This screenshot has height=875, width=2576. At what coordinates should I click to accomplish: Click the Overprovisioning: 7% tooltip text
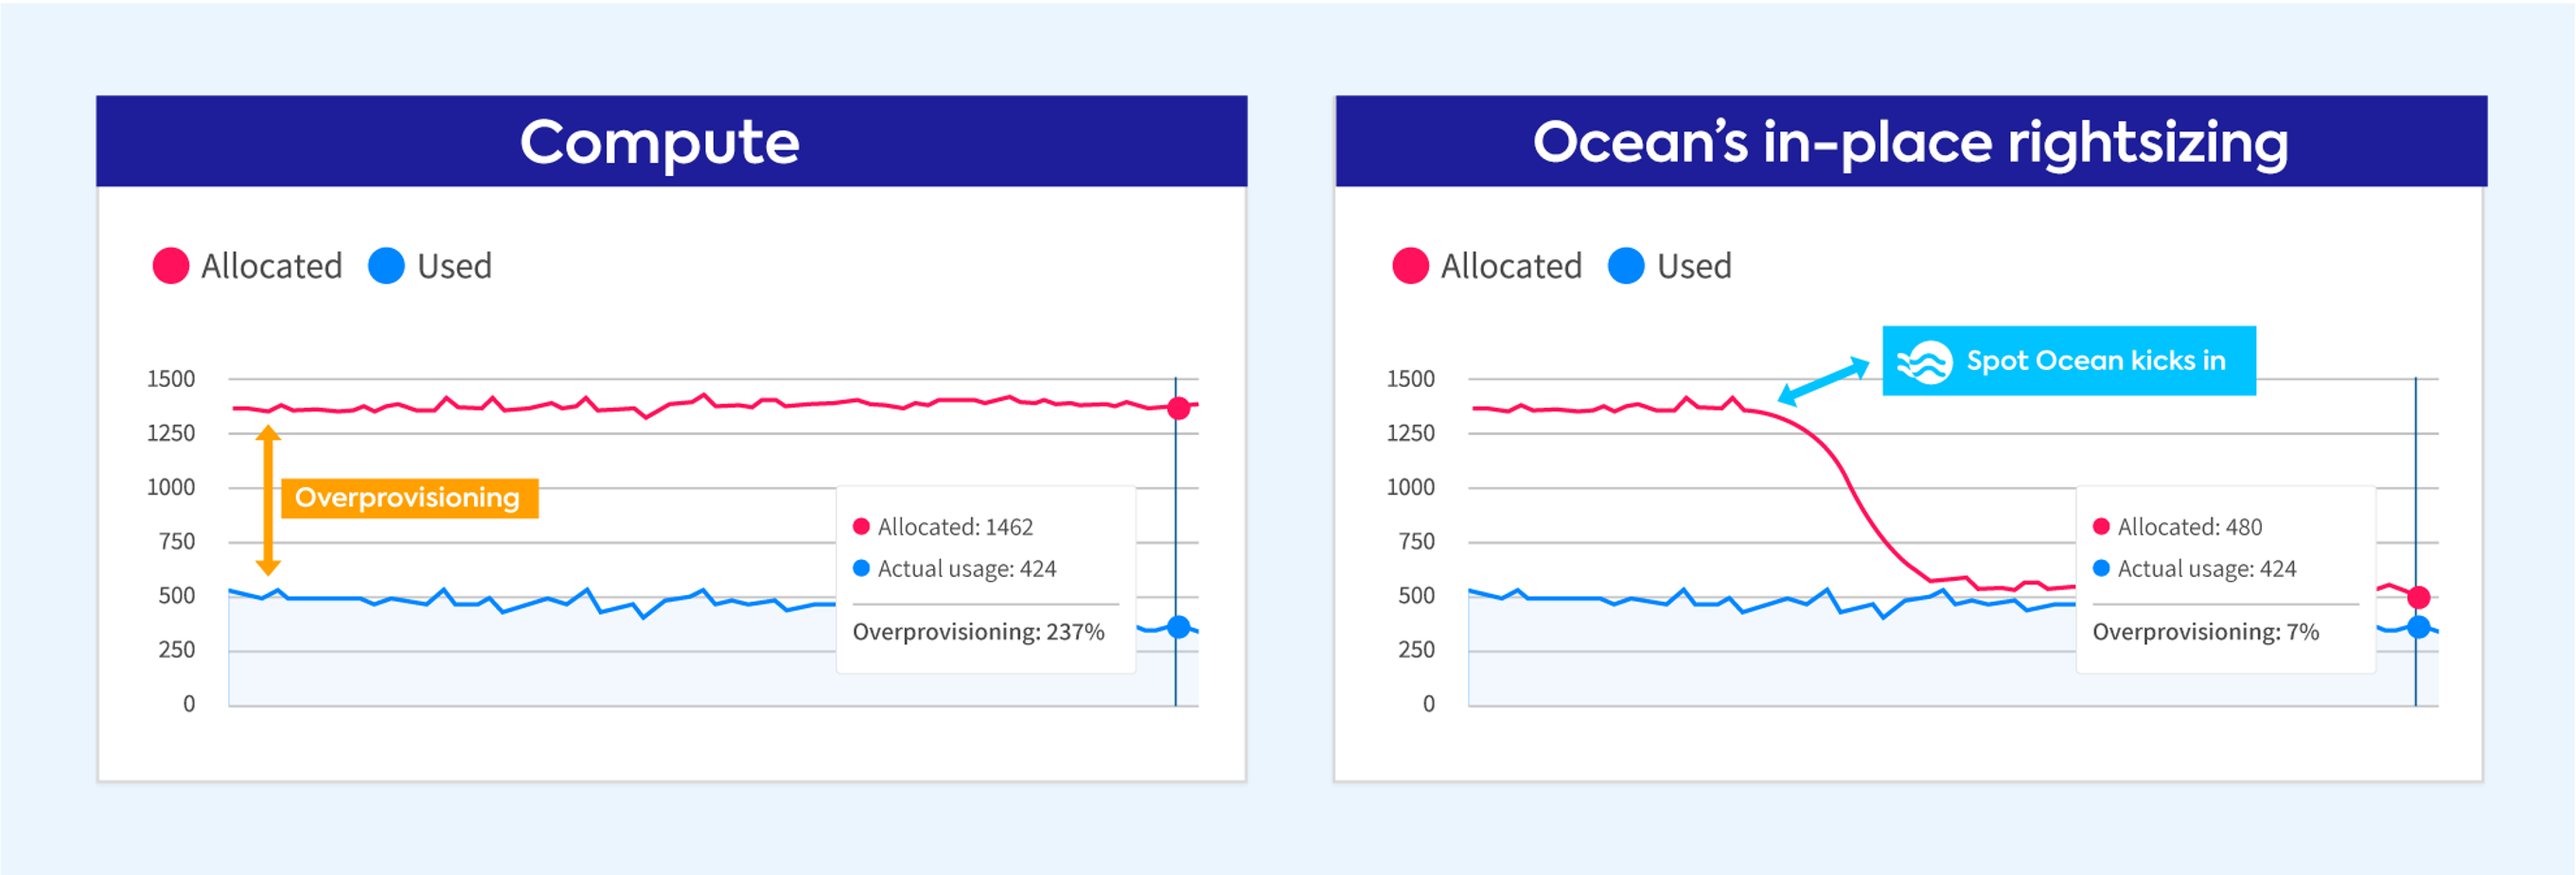point(2205,632)
